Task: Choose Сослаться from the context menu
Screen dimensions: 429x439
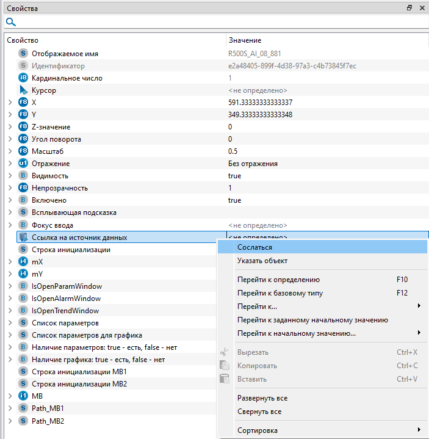Action: 254,247
